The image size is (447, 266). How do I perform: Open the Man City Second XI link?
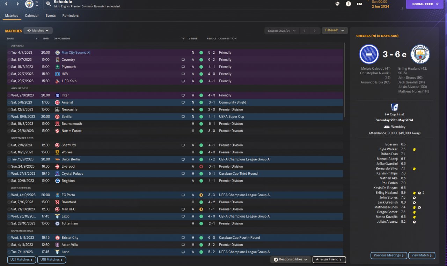76,53
